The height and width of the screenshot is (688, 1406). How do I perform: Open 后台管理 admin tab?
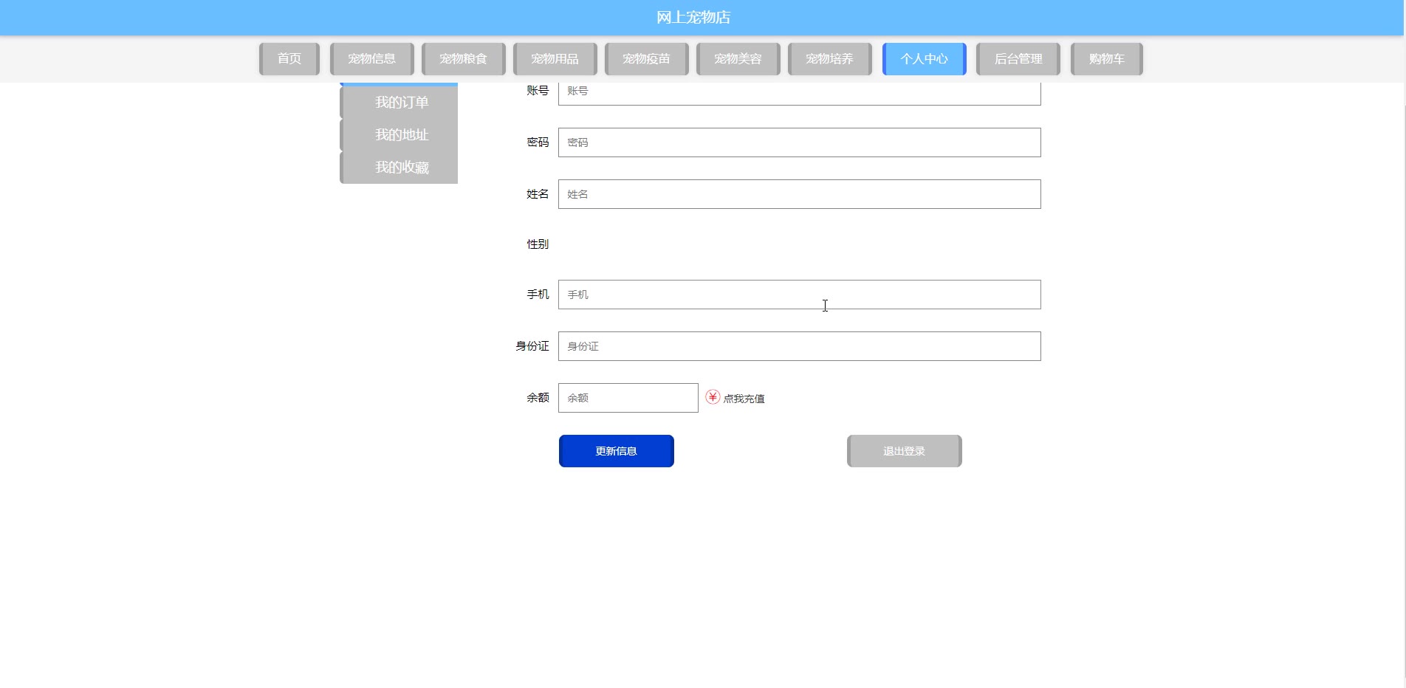(1018, 59)
